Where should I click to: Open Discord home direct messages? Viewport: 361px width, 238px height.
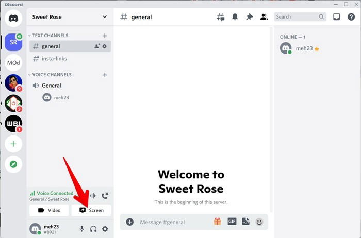click(x=13, y=18)
